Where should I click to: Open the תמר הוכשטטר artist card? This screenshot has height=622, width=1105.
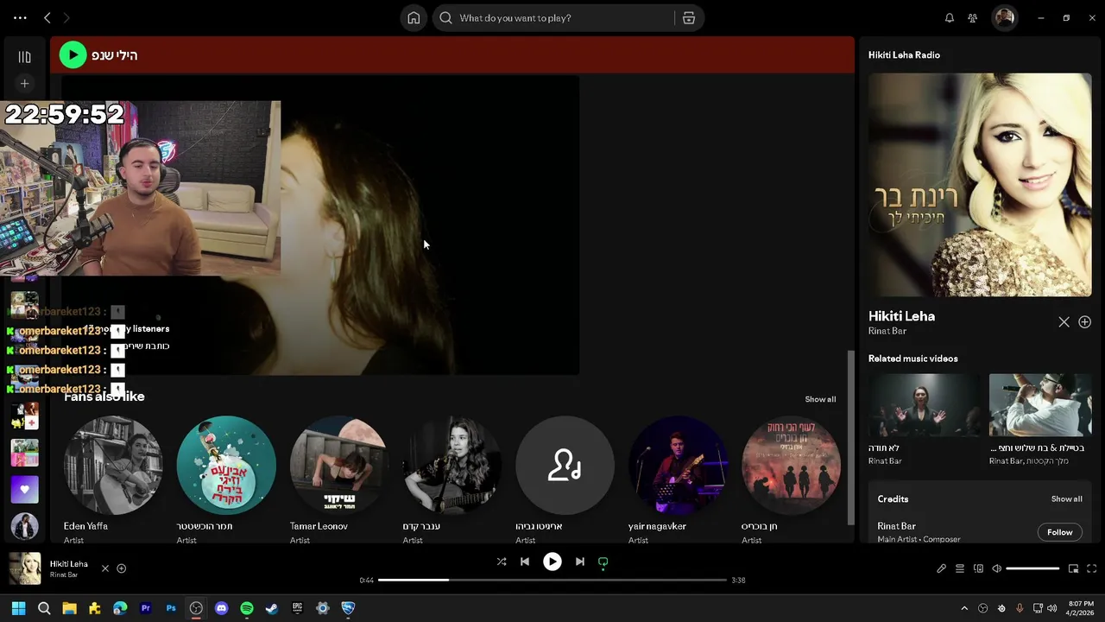point(226,480)
